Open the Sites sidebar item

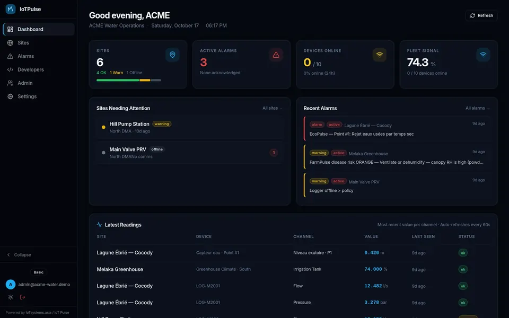[39, 42]
